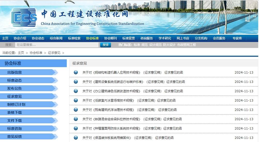Select 会员服务 from the top navigation
The width and height of the screenshot is (259, 142).
point(219,38)
